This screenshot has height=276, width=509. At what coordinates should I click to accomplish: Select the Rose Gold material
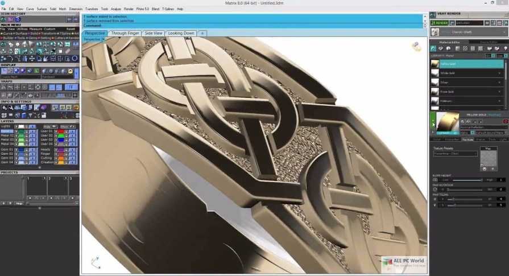coord(448,92)
